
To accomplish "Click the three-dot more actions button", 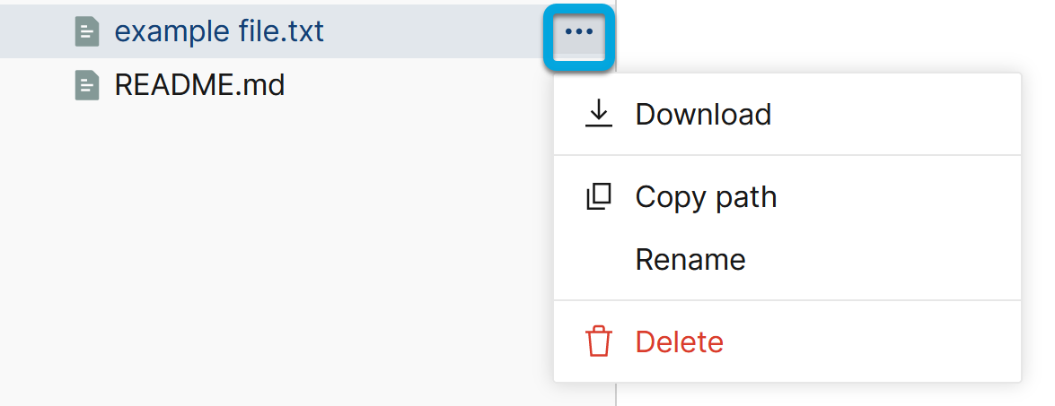I will click(x=579, y=32).
